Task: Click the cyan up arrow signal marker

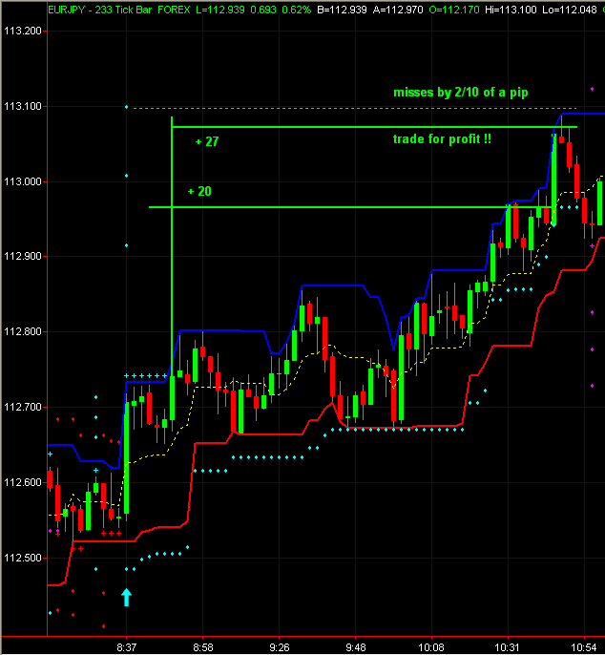Action: (127, 598)
